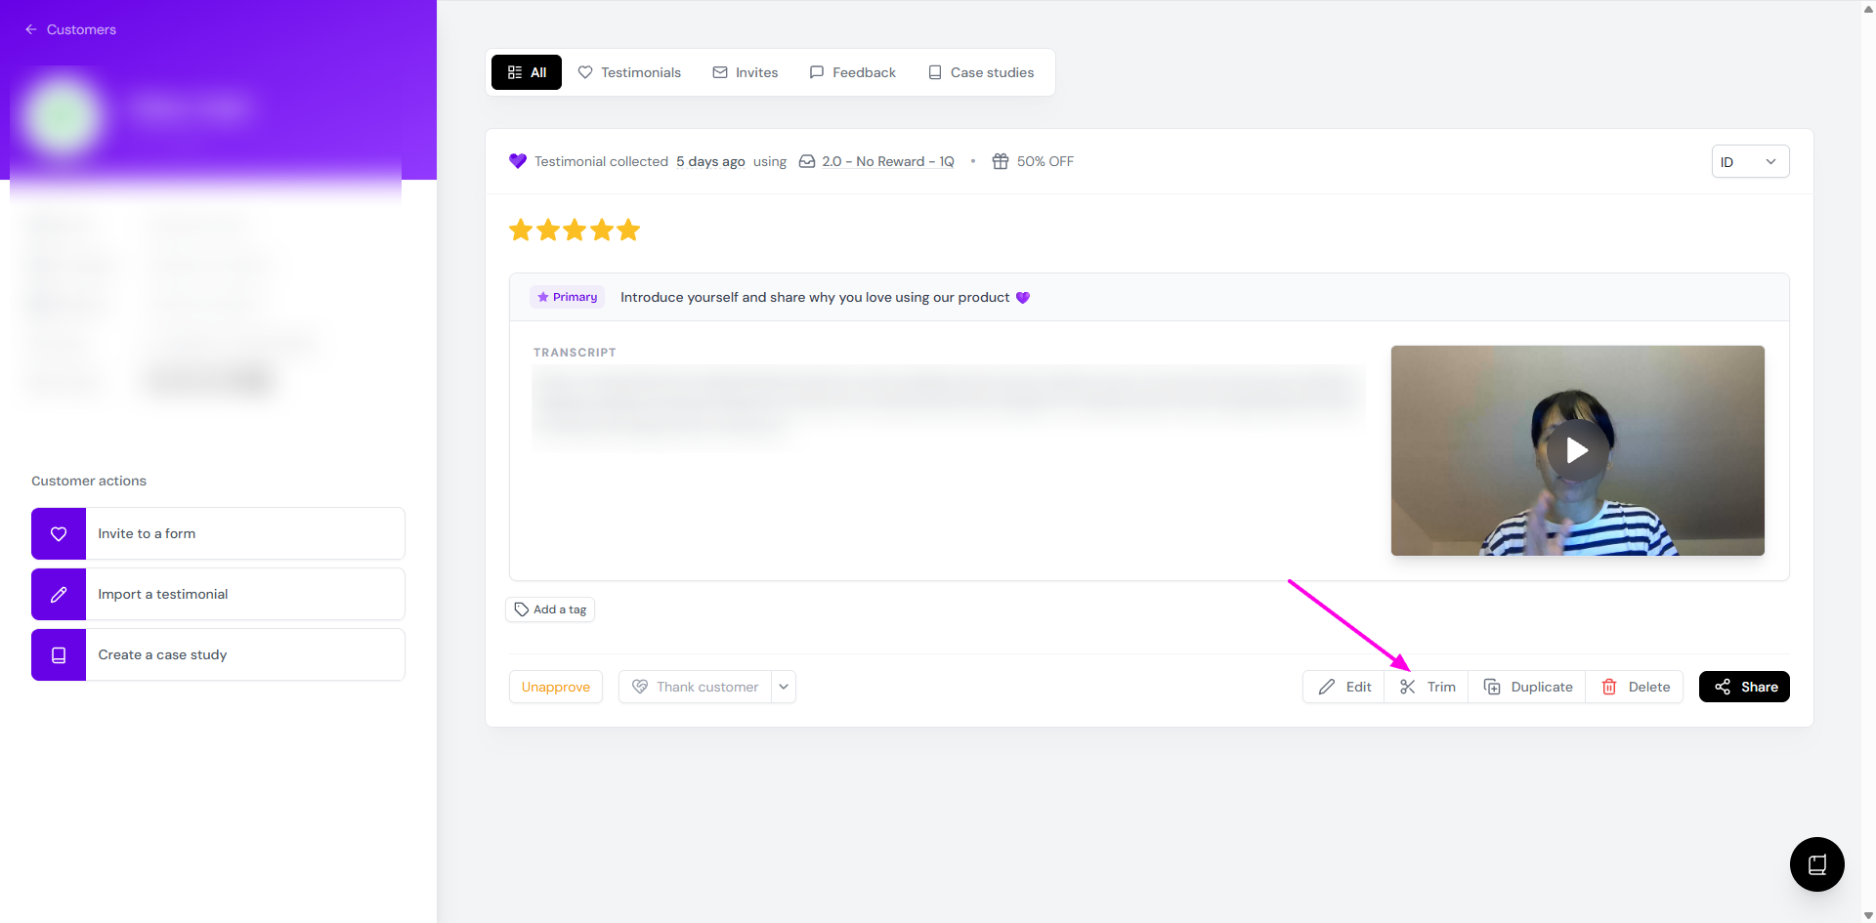Click the Duplicate copy icon

click(1492, 688)
